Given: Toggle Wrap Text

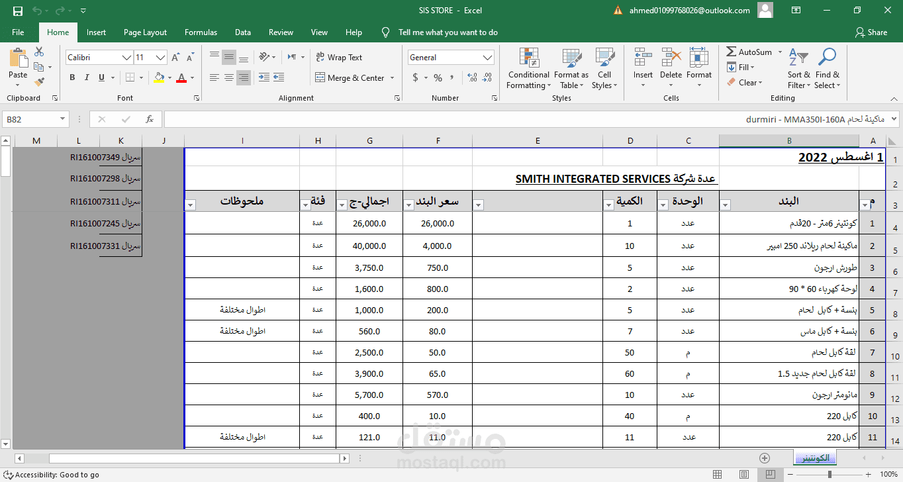Looking at the screenshot, I should [339, 58].
